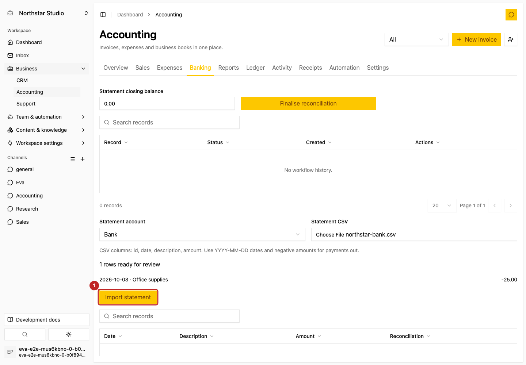Screen dimensions: 526x365
Task: Click the channel list view icon
Action: pyautogui.click(x=72, y=159)
